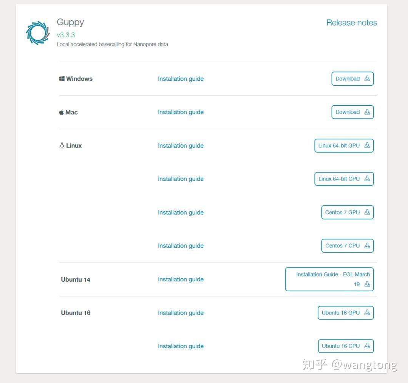Click the download arrow icon on Windows Download button
The width and height of the screenshot is (408, 383).
pos(367,79)
